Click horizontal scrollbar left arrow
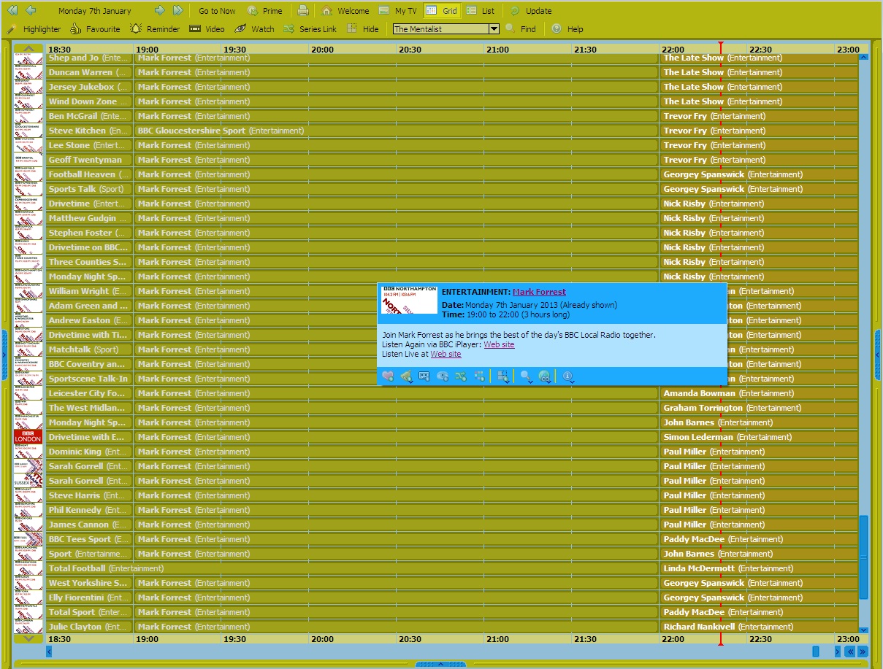This screenshot has height=669, width=883. pos(49,651)
